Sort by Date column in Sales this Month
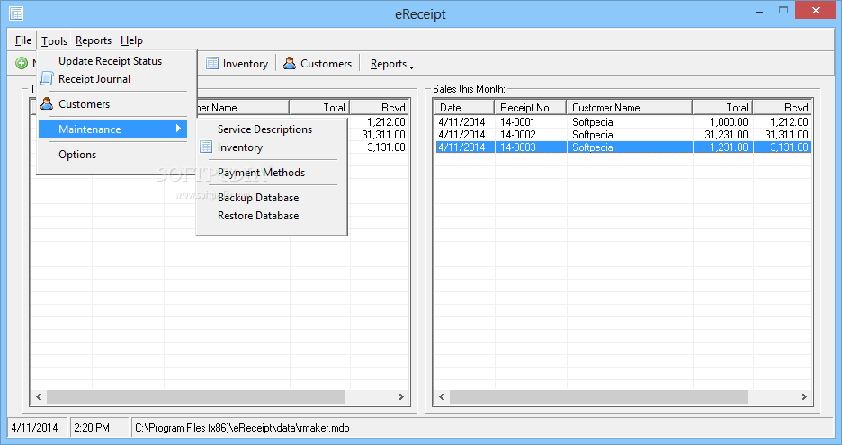 click(x=464, y=107)
